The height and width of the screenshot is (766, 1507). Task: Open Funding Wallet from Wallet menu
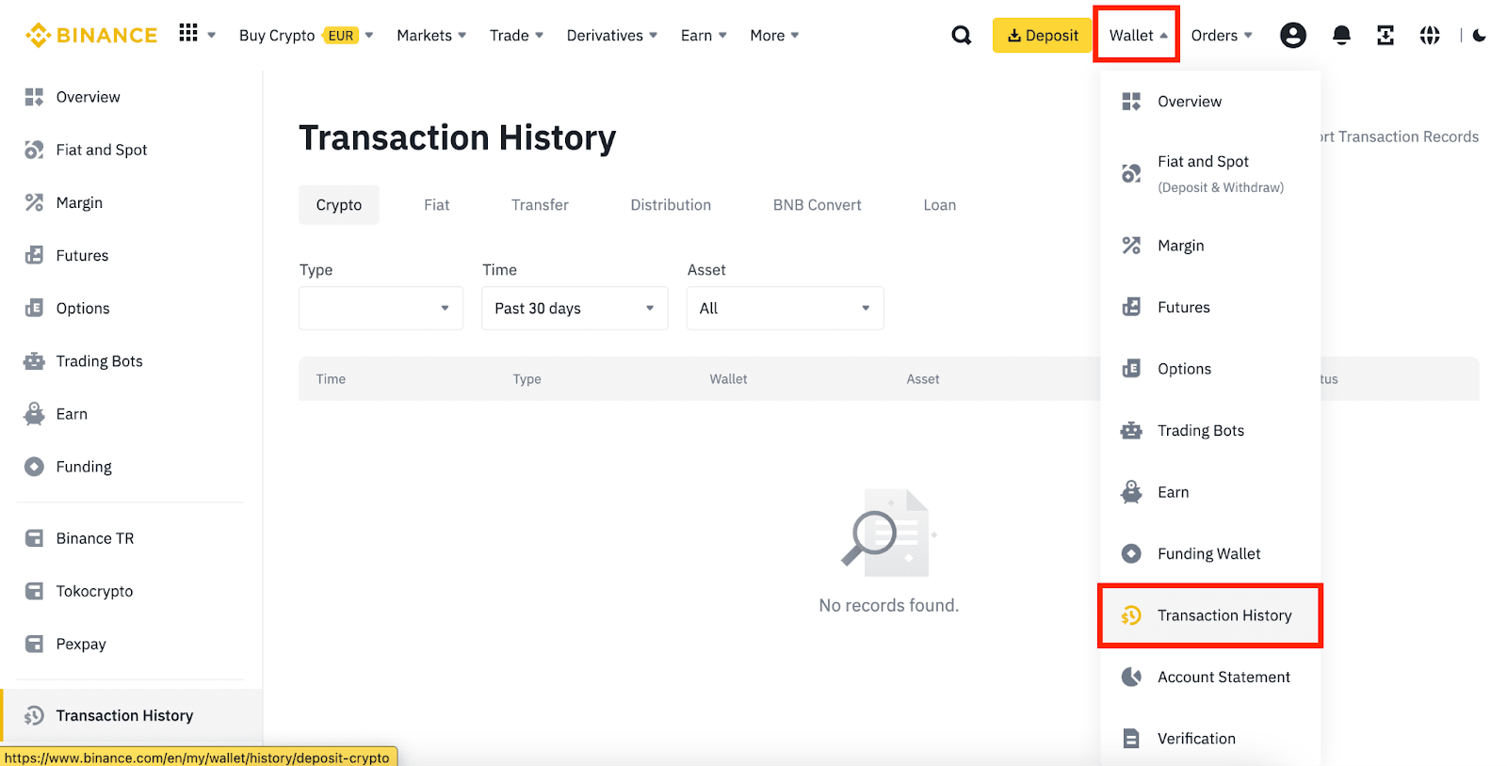[1208, 554]
